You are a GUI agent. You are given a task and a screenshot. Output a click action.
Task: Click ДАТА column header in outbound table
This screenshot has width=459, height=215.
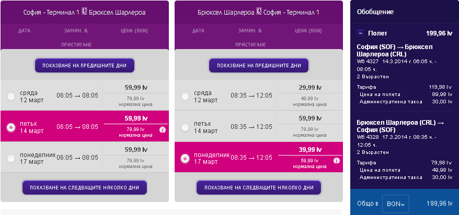pyautogui.click(x=24, y=31)
